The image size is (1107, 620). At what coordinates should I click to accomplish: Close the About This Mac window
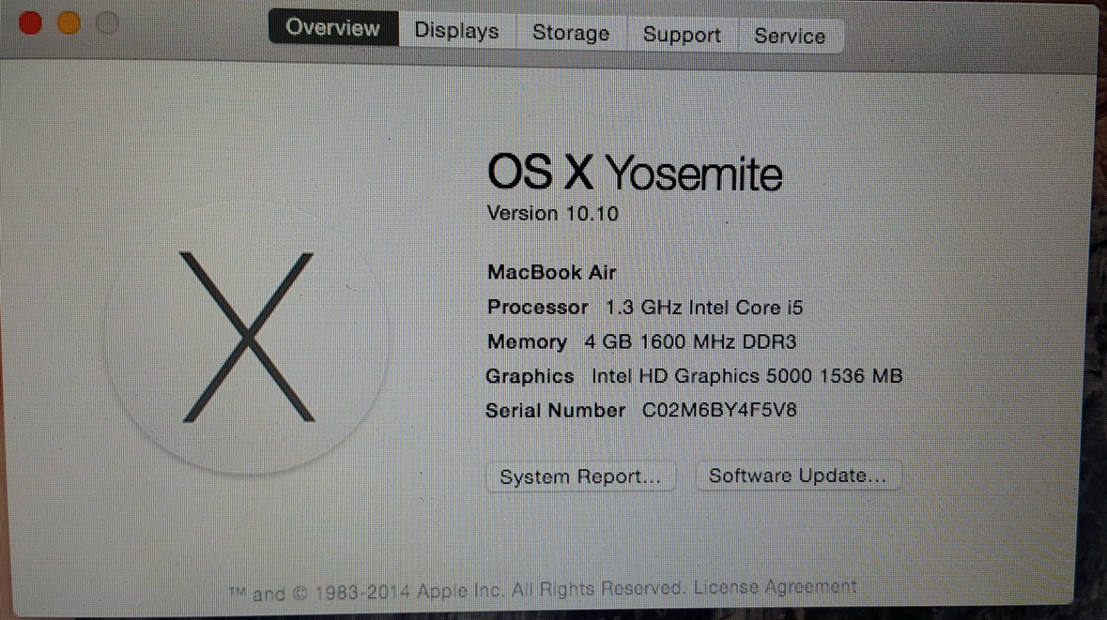point(30,23)
